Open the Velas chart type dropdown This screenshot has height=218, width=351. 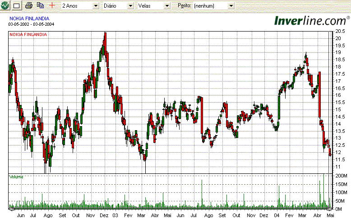pyautogui.click(x=167, y=6)
